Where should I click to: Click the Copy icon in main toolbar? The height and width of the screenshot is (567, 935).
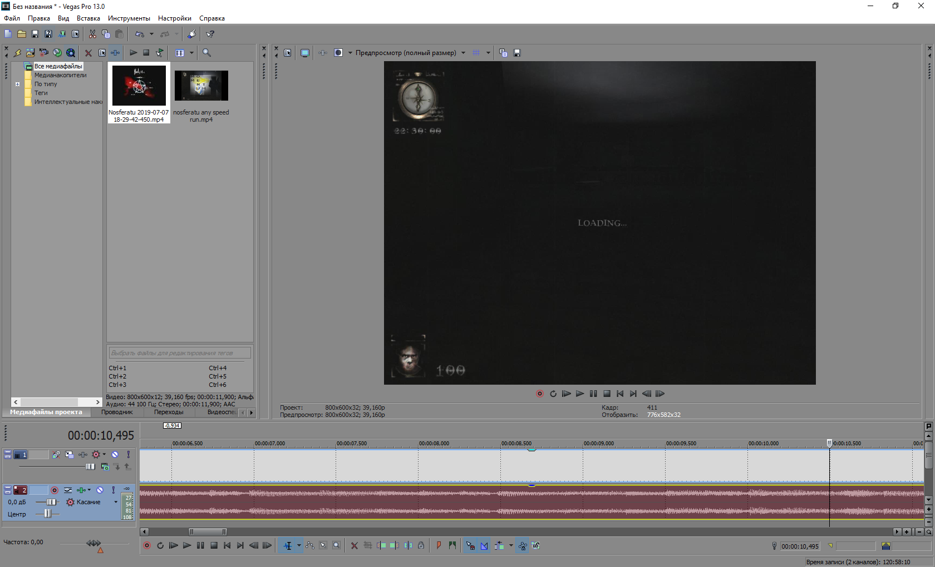[x=106, y=34]
